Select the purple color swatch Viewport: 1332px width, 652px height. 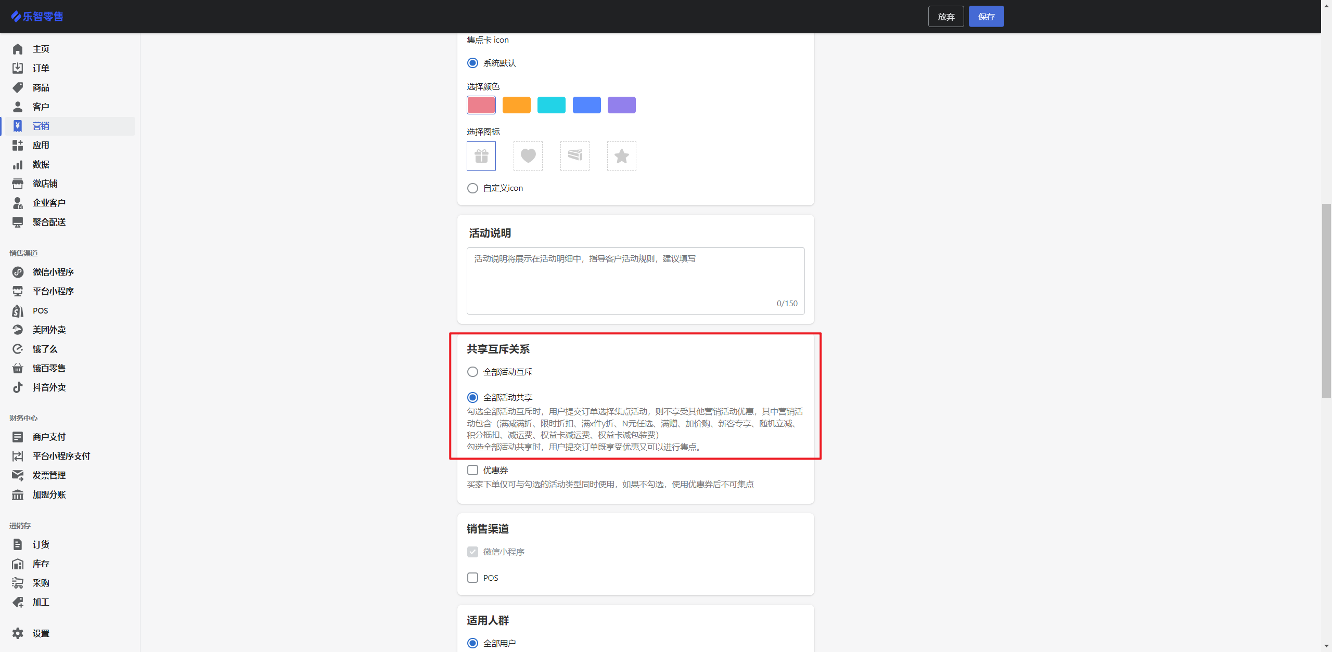point(621,105)
